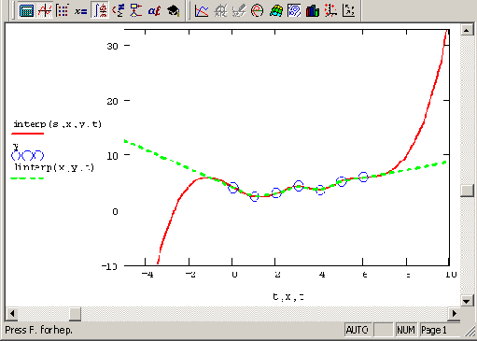Open the Calculator toolbar

tap(26, 11)
